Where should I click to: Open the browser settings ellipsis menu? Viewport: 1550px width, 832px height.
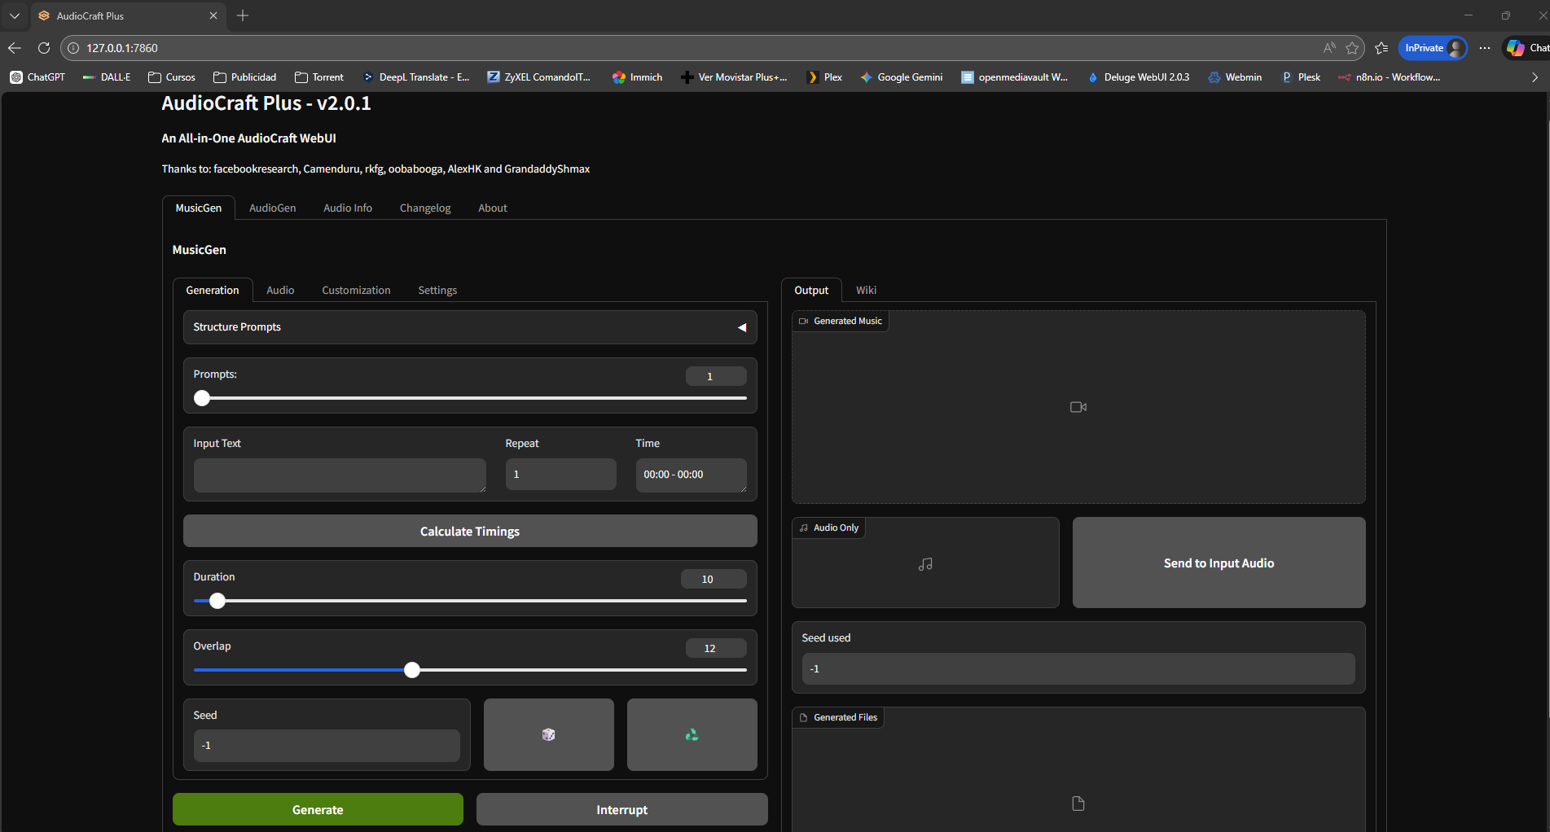click(x=1485, y=48)
